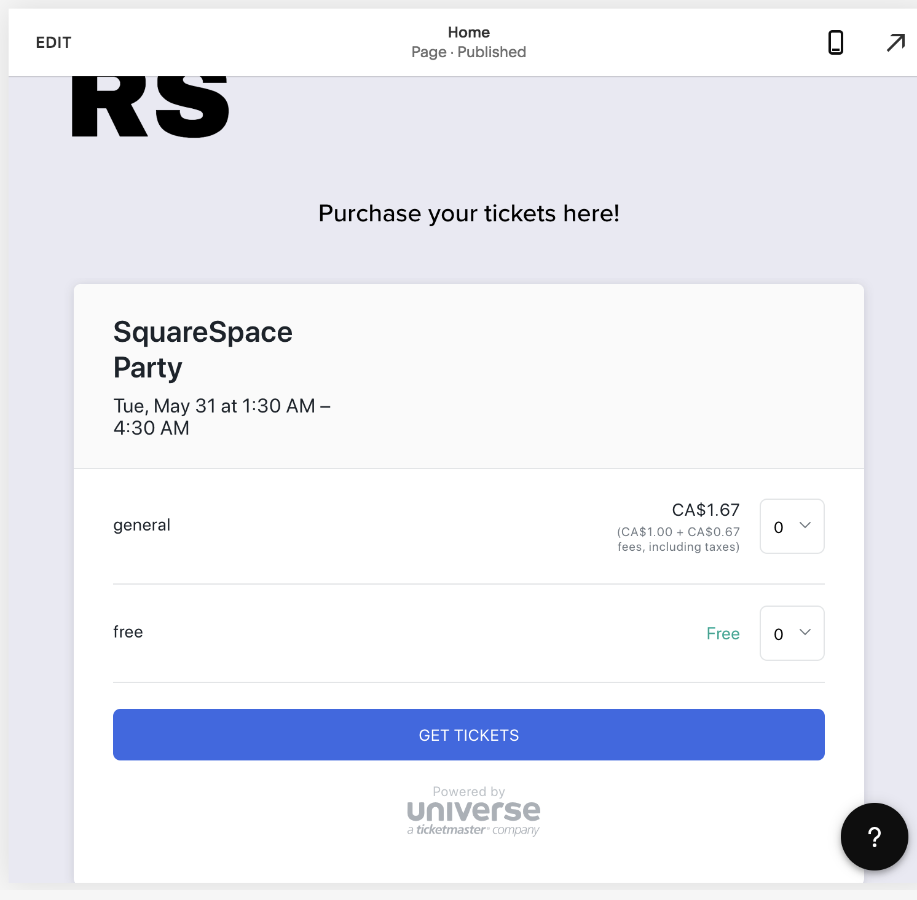Click the Home page title
917x900 pixels.
(469, 32)
